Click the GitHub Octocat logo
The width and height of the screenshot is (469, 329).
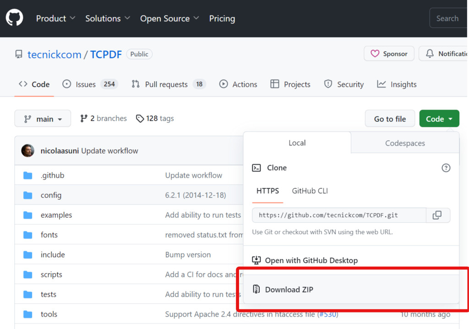point(14,18)
